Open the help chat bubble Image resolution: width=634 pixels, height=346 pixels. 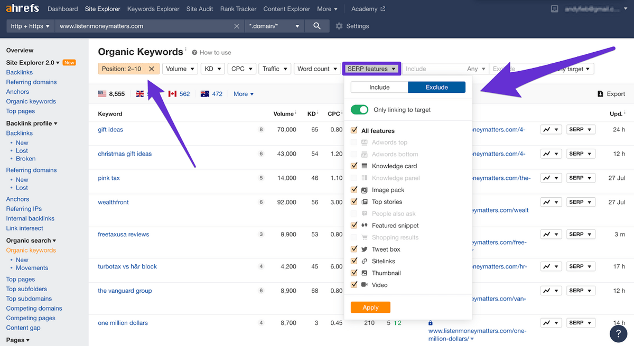tap(618, 333)
